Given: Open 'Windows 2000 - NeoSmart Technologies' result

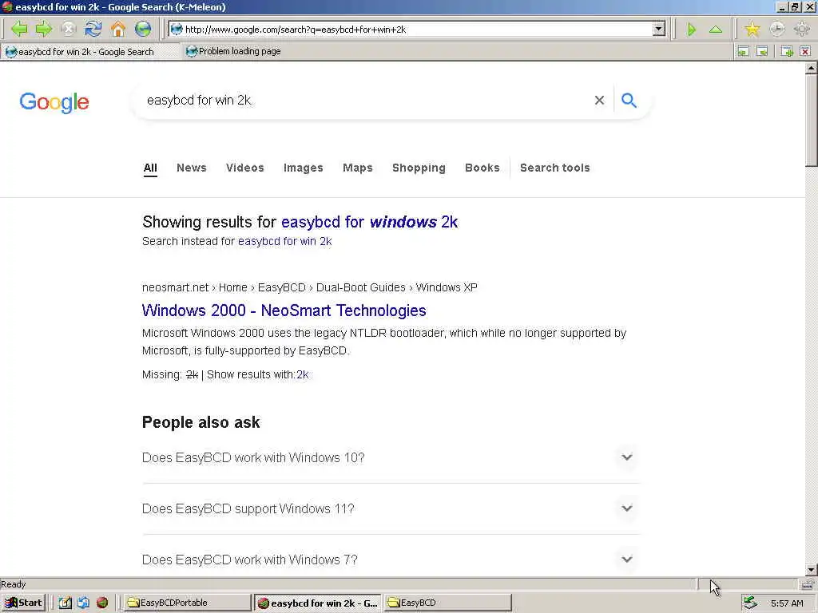Looking at the screenshot, I should [284, 310].
